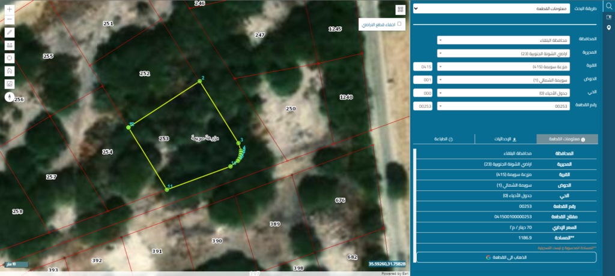Click the Google go-to-parcel button
This screenshot has width=615, height=276.
506,257
